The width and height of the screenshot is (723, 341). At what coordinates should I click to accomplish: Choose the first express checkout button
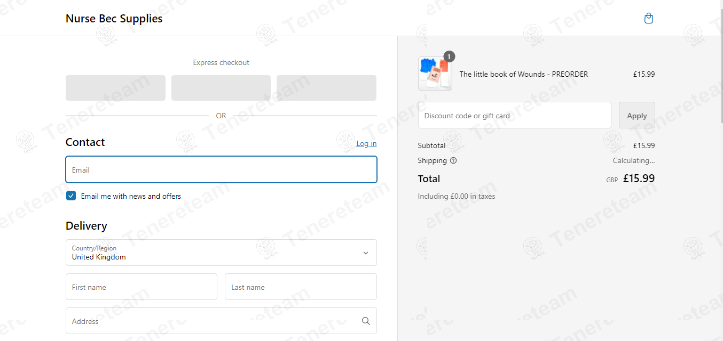[115, 88]
